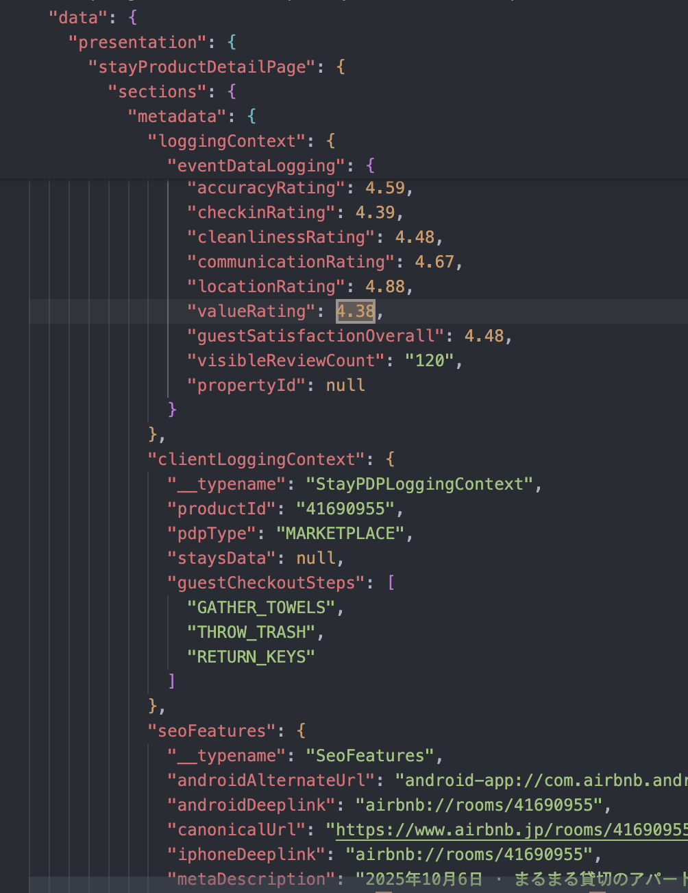The width and height of the screenshot is (688, 893).
Task: Click the "guestSatisfactionOverall" key
Action: (316, 336)
